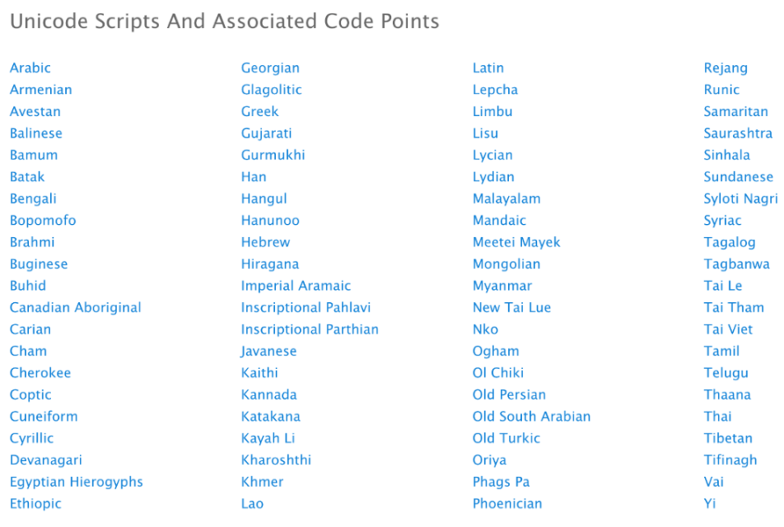Open the Tifinagh script link

click(730, 461)
